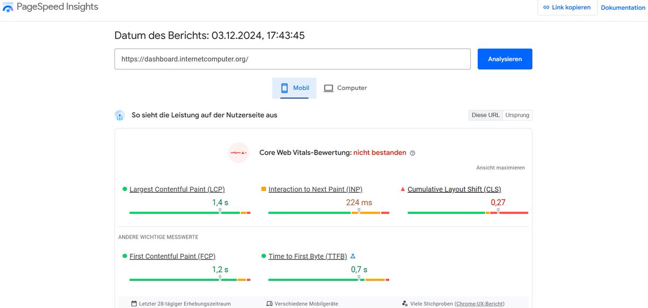Click the CLS value '0,27'
Image resolution: width=648 pixels, height=308 pixels.
pyautogui.click(x=498, y=202)
